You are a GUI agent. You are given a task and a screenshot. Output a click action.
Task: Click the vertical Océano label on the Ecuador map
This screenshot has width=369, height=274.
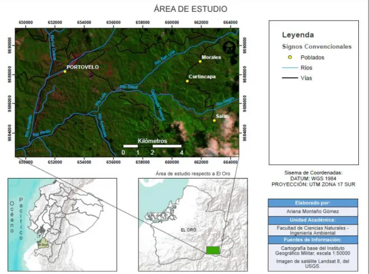click(x=12, y=217)
